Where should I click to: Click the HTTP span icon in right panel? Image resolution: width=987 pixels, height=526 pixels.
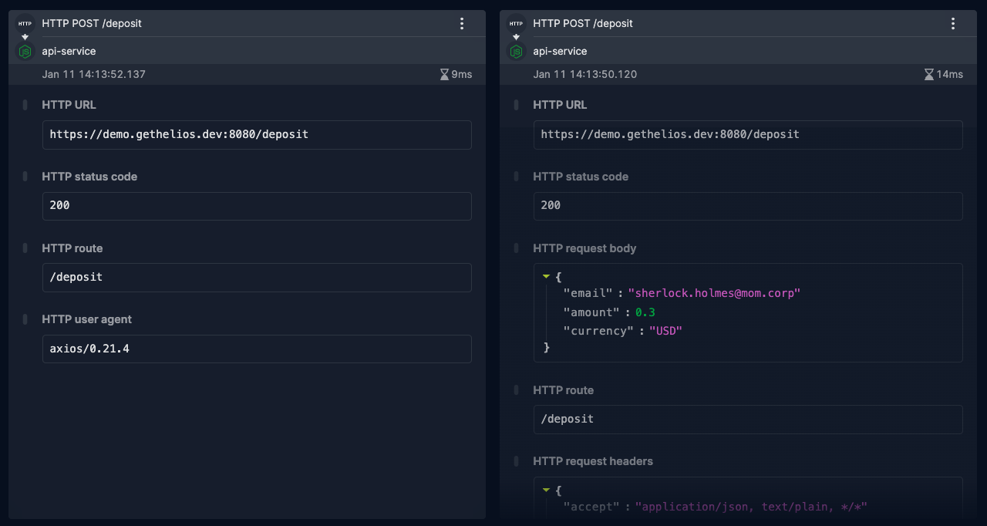516,24
